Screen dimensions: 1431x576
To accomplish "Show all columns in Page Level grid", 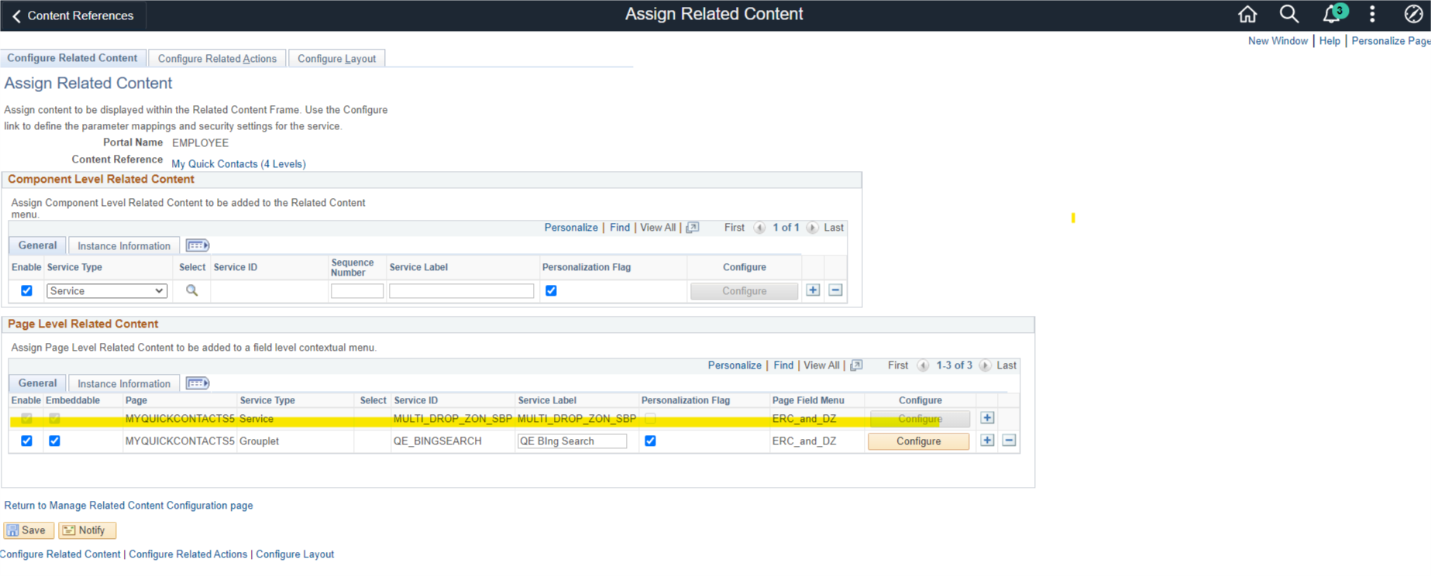I will [198, 383].
